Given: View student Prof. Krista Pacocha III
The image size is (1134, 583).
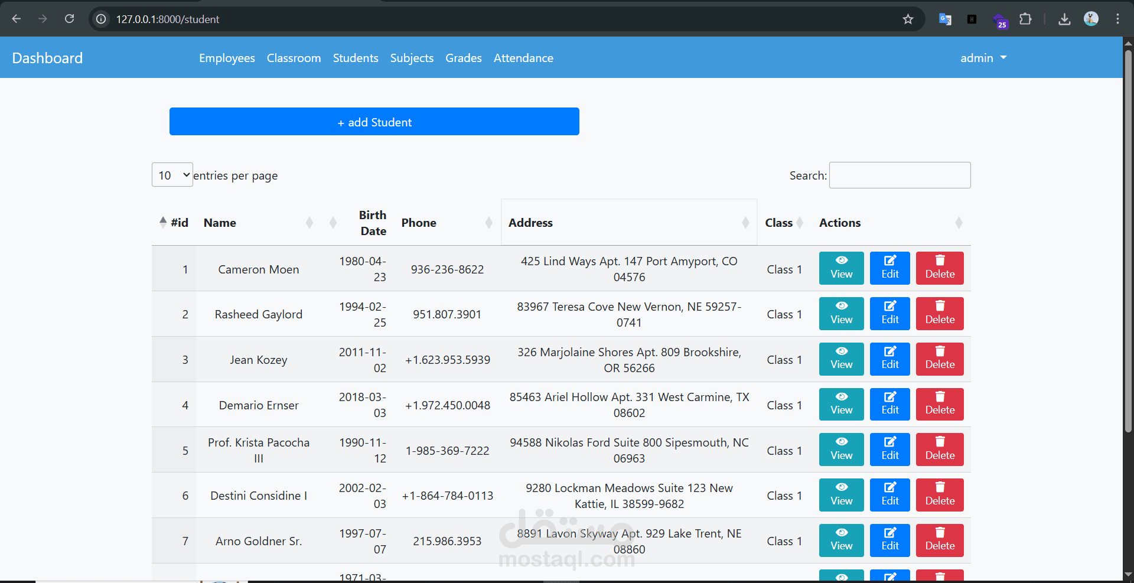Looking at the screenshot, I should coord(841,450).
